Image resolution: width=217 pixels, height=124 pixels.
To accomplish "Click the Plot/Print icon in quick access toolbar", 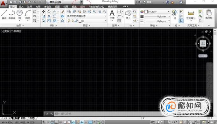I will 30,2.
